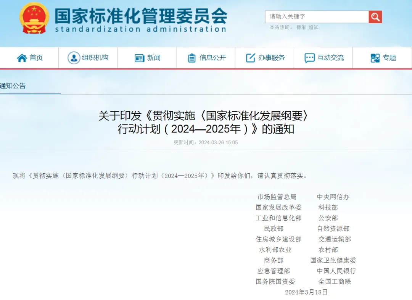The image size is (412, 300).
Task: Click the national emblem logo
Action: (34, 18)
